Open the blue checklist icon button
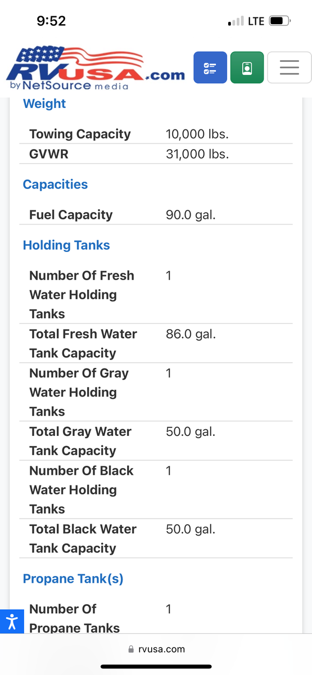This screenshot has height=675, width=312. pyautogui.click(x=210, y=67)
